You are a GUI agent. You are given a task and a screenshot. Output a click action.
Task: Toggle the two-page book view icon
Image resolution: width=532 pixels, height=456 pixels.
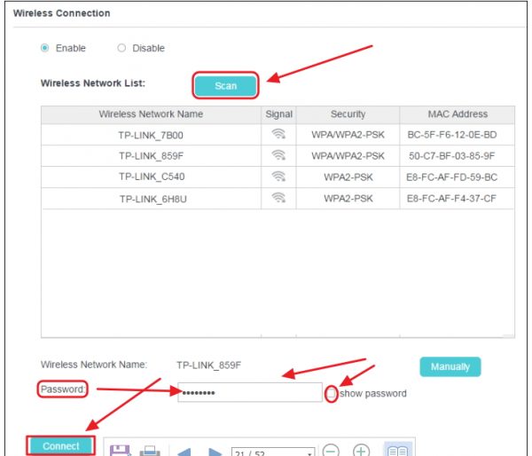pyautogui.click(x=397, y=450)
